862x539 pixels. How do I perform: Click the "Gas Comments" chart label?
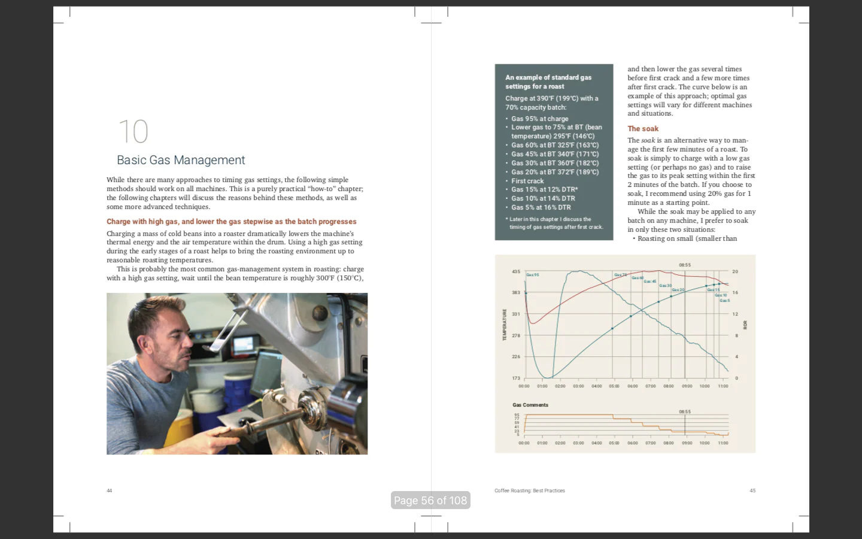point(530,405)
